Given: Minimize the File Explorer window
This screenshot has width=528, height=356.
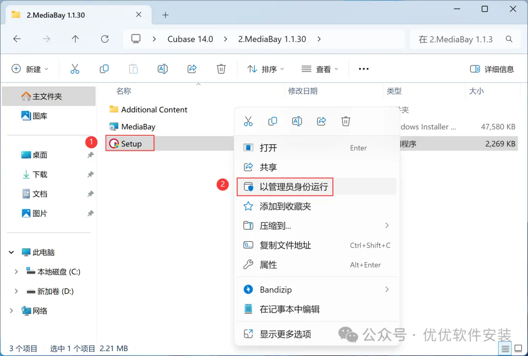Looking at the screenshot, I should pos(457,9).
